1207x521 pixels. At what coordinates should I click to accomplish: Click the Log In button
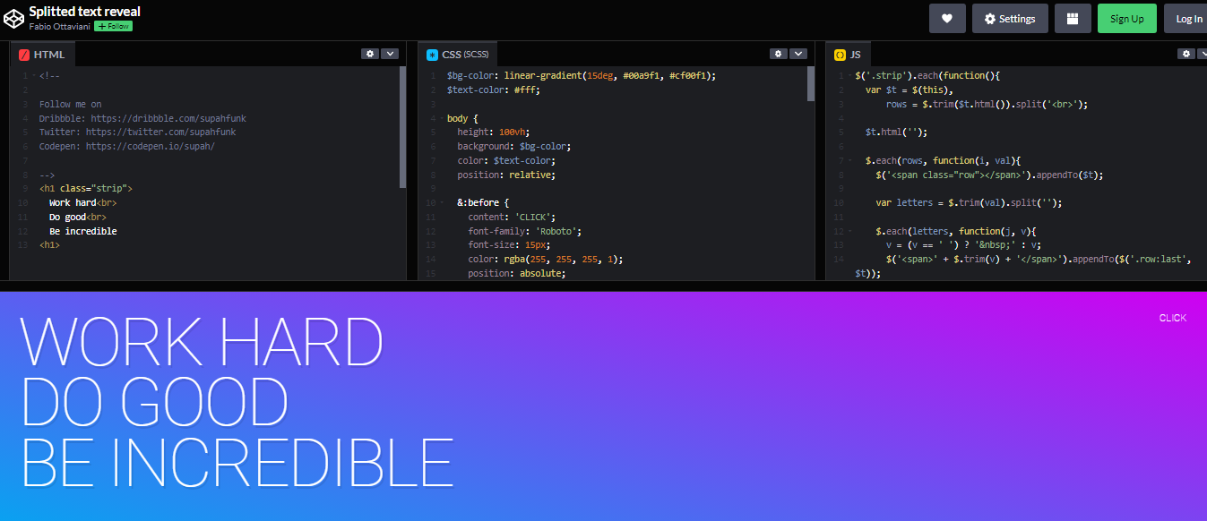1188,18
